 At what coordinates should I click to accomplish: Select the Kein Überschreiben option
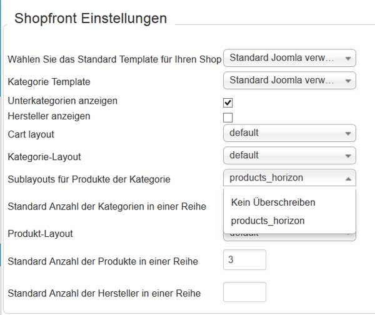273,202
